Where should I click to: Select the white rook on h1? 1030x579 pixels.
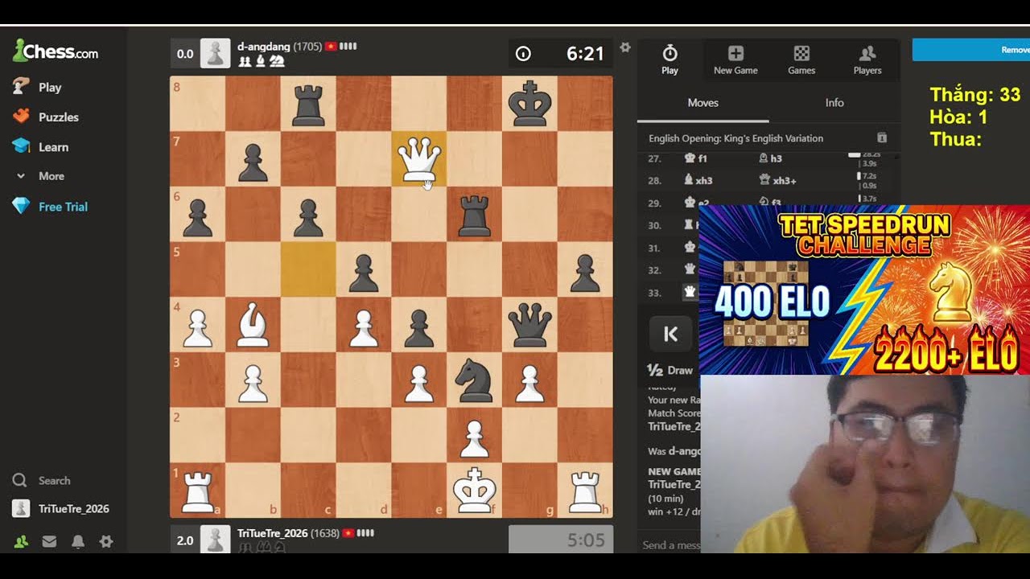click(585, 490)
